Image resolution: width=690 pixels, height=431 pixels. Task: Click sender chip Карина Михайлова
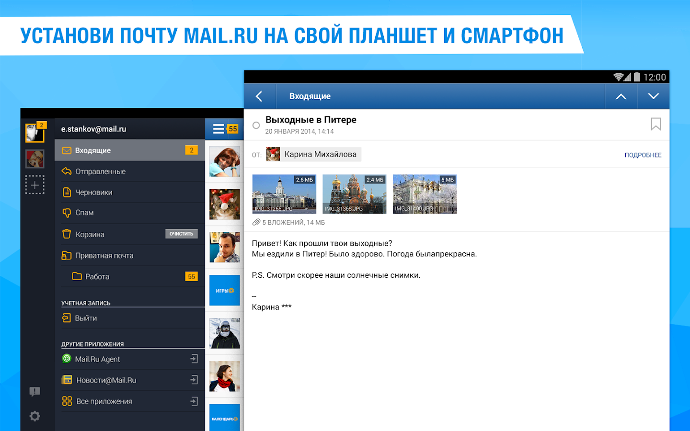[x=314, y=154]
